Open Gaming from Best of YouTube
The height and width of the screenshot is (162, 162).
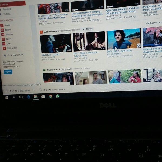pyautogui.click(x=9, y=34)
